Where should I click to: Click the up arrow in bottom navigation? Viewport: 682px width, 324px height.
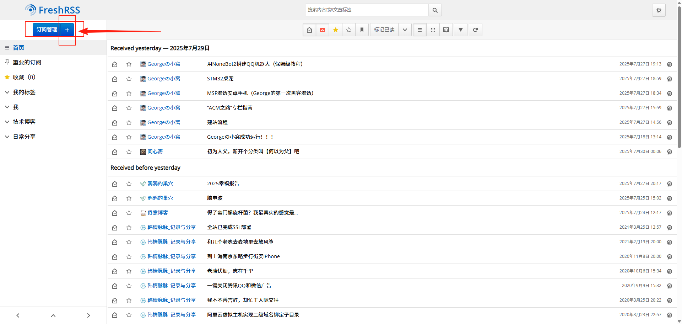[x=53, y=315]
